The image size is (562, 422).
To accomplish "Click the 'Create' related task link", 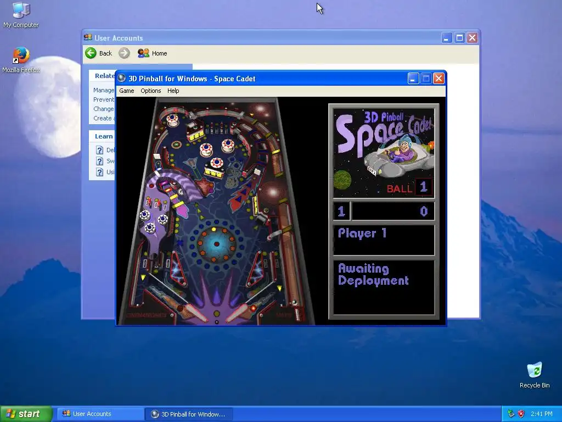I will [x=104, y=118].
